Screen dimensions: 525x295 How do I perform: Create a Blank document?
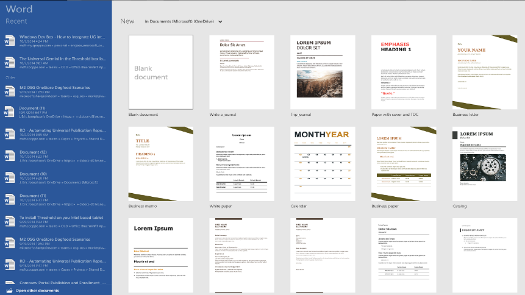[x=161, y=72]
